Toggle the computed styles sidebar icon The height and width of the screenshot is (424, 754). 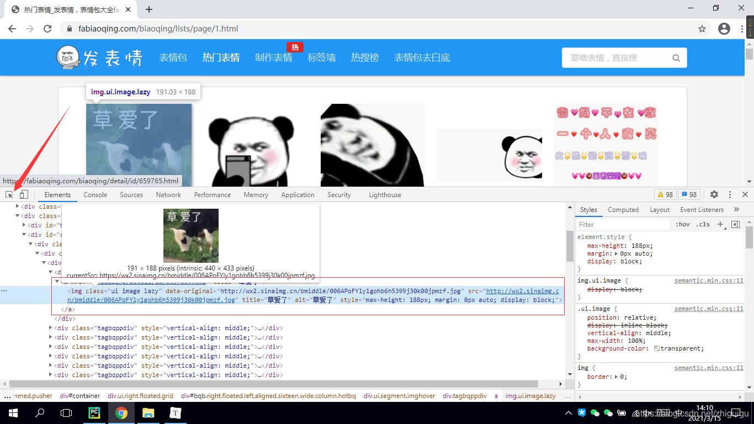tap(735, 224)
